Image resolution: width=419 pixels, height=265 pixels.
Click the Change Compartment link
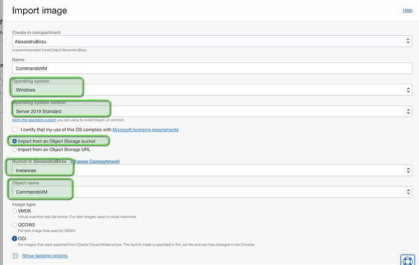pos(95,161)
